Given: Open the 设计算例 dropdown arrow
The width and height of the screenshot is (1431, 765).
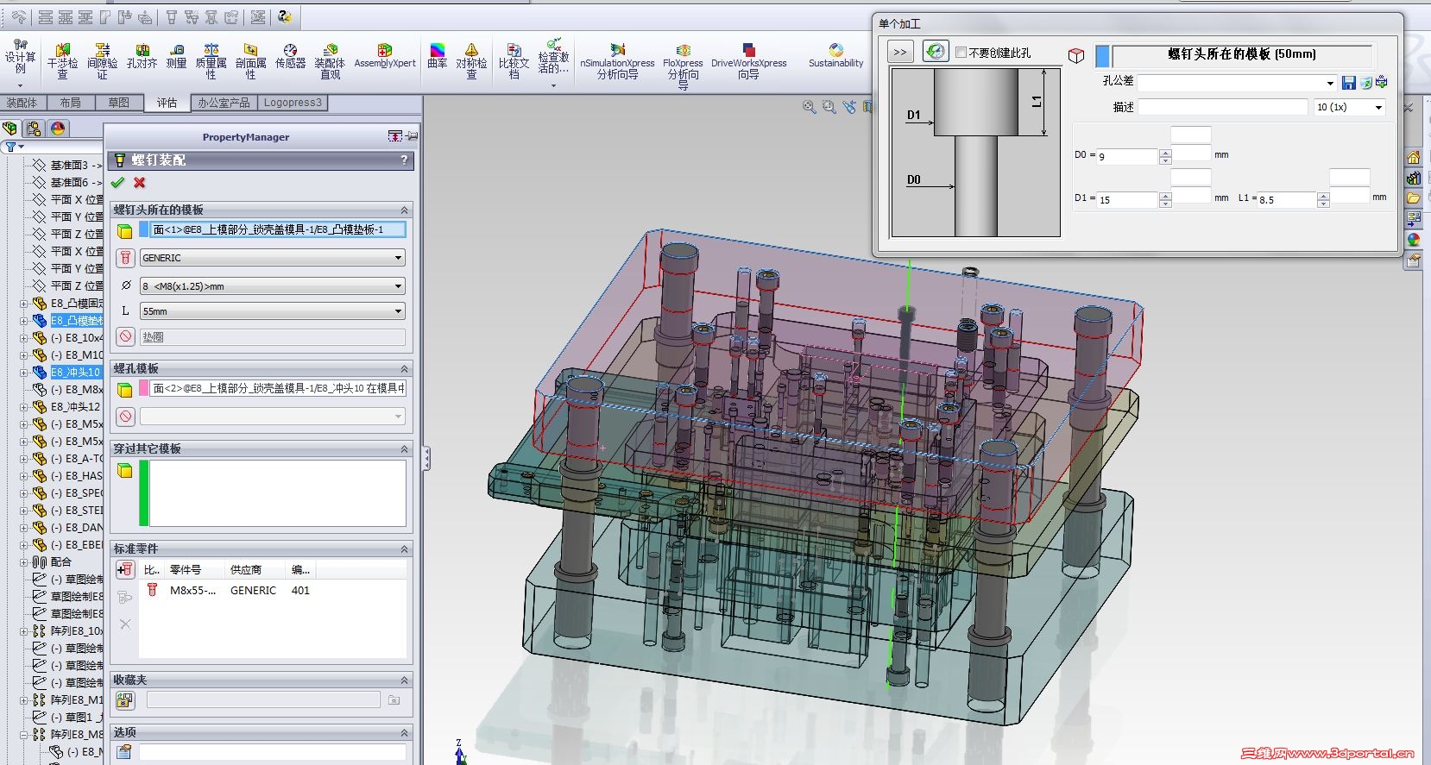Looking at the screenshot, I should 20,85.
